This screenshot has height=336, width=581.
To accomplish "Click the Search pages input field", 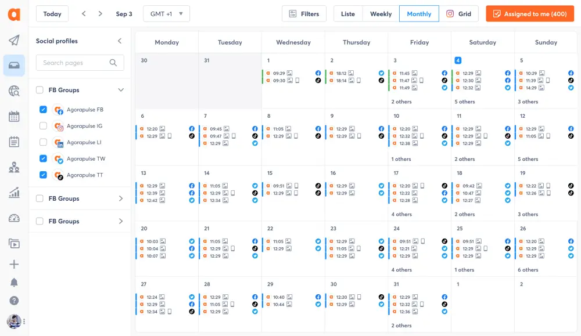I will point(74,63).
